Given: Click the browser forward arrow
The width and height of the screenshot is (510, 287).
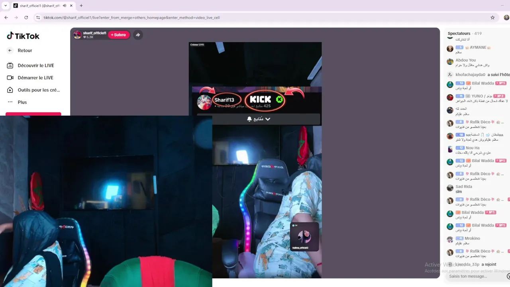Looking at the screenshot, I should 16,18.
